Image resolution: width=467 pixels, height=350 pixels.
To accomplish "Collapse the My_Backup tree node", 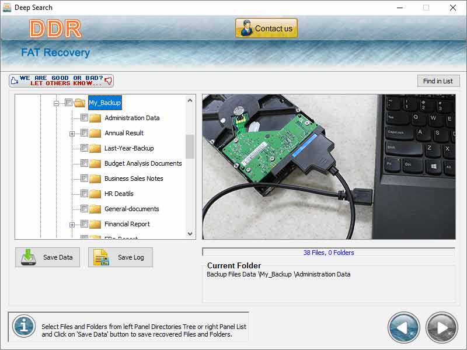I will 57,103.
